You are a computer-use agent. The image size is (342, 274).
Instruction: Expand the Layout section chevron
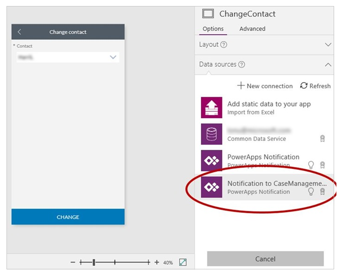[328, 45]
